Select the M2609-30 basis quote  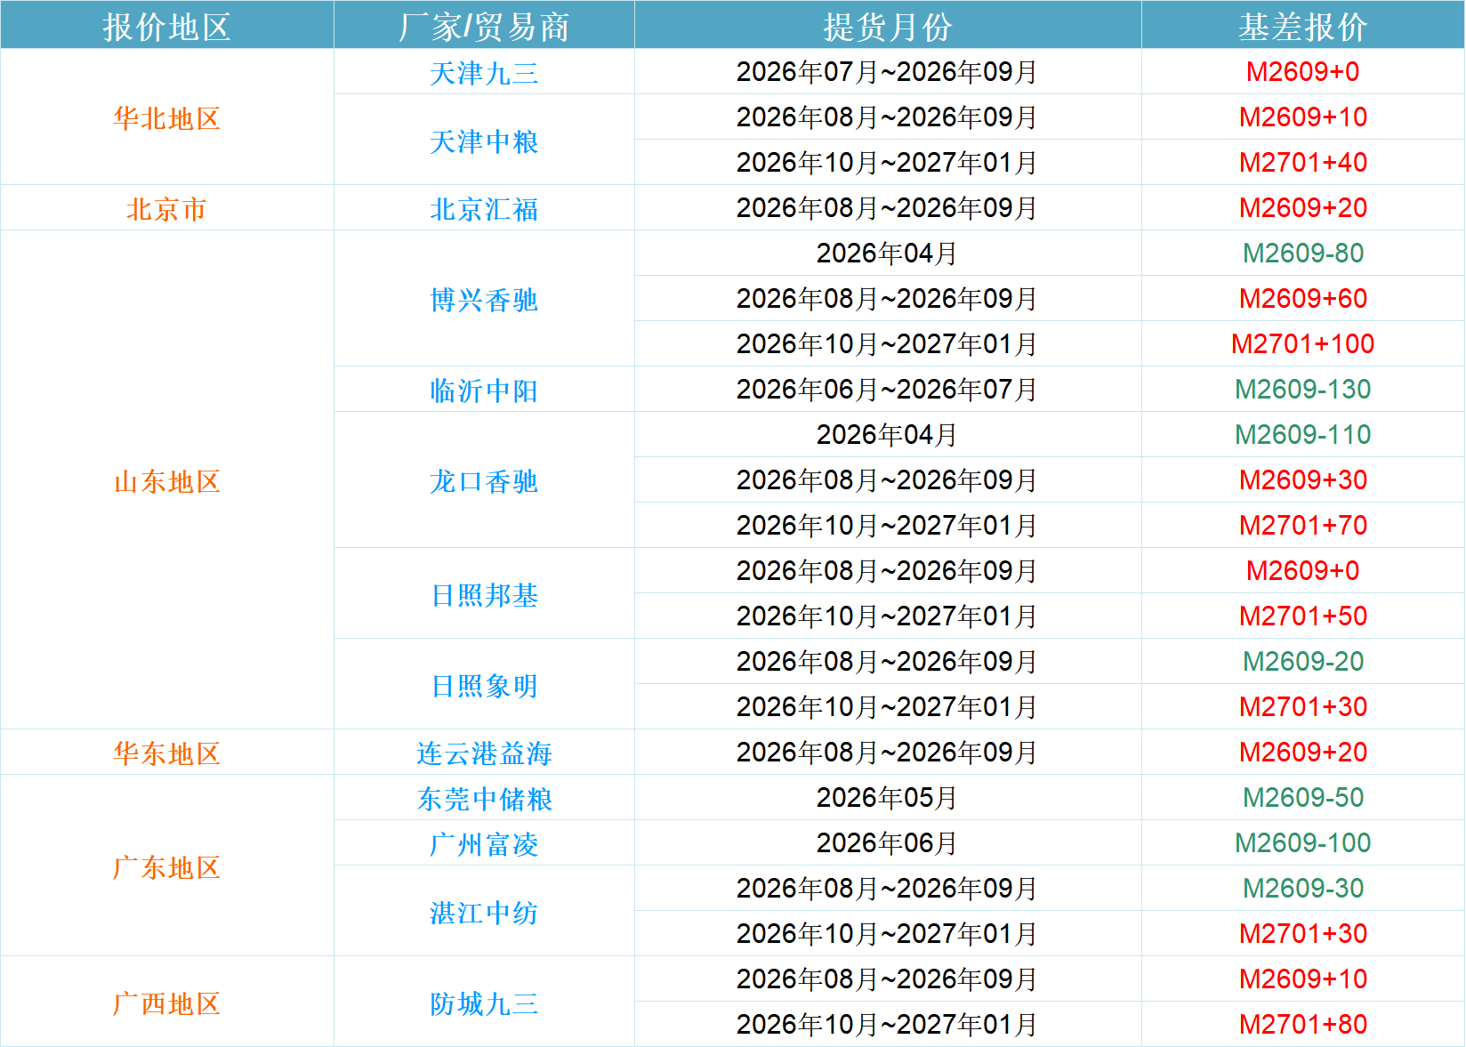1302,889
